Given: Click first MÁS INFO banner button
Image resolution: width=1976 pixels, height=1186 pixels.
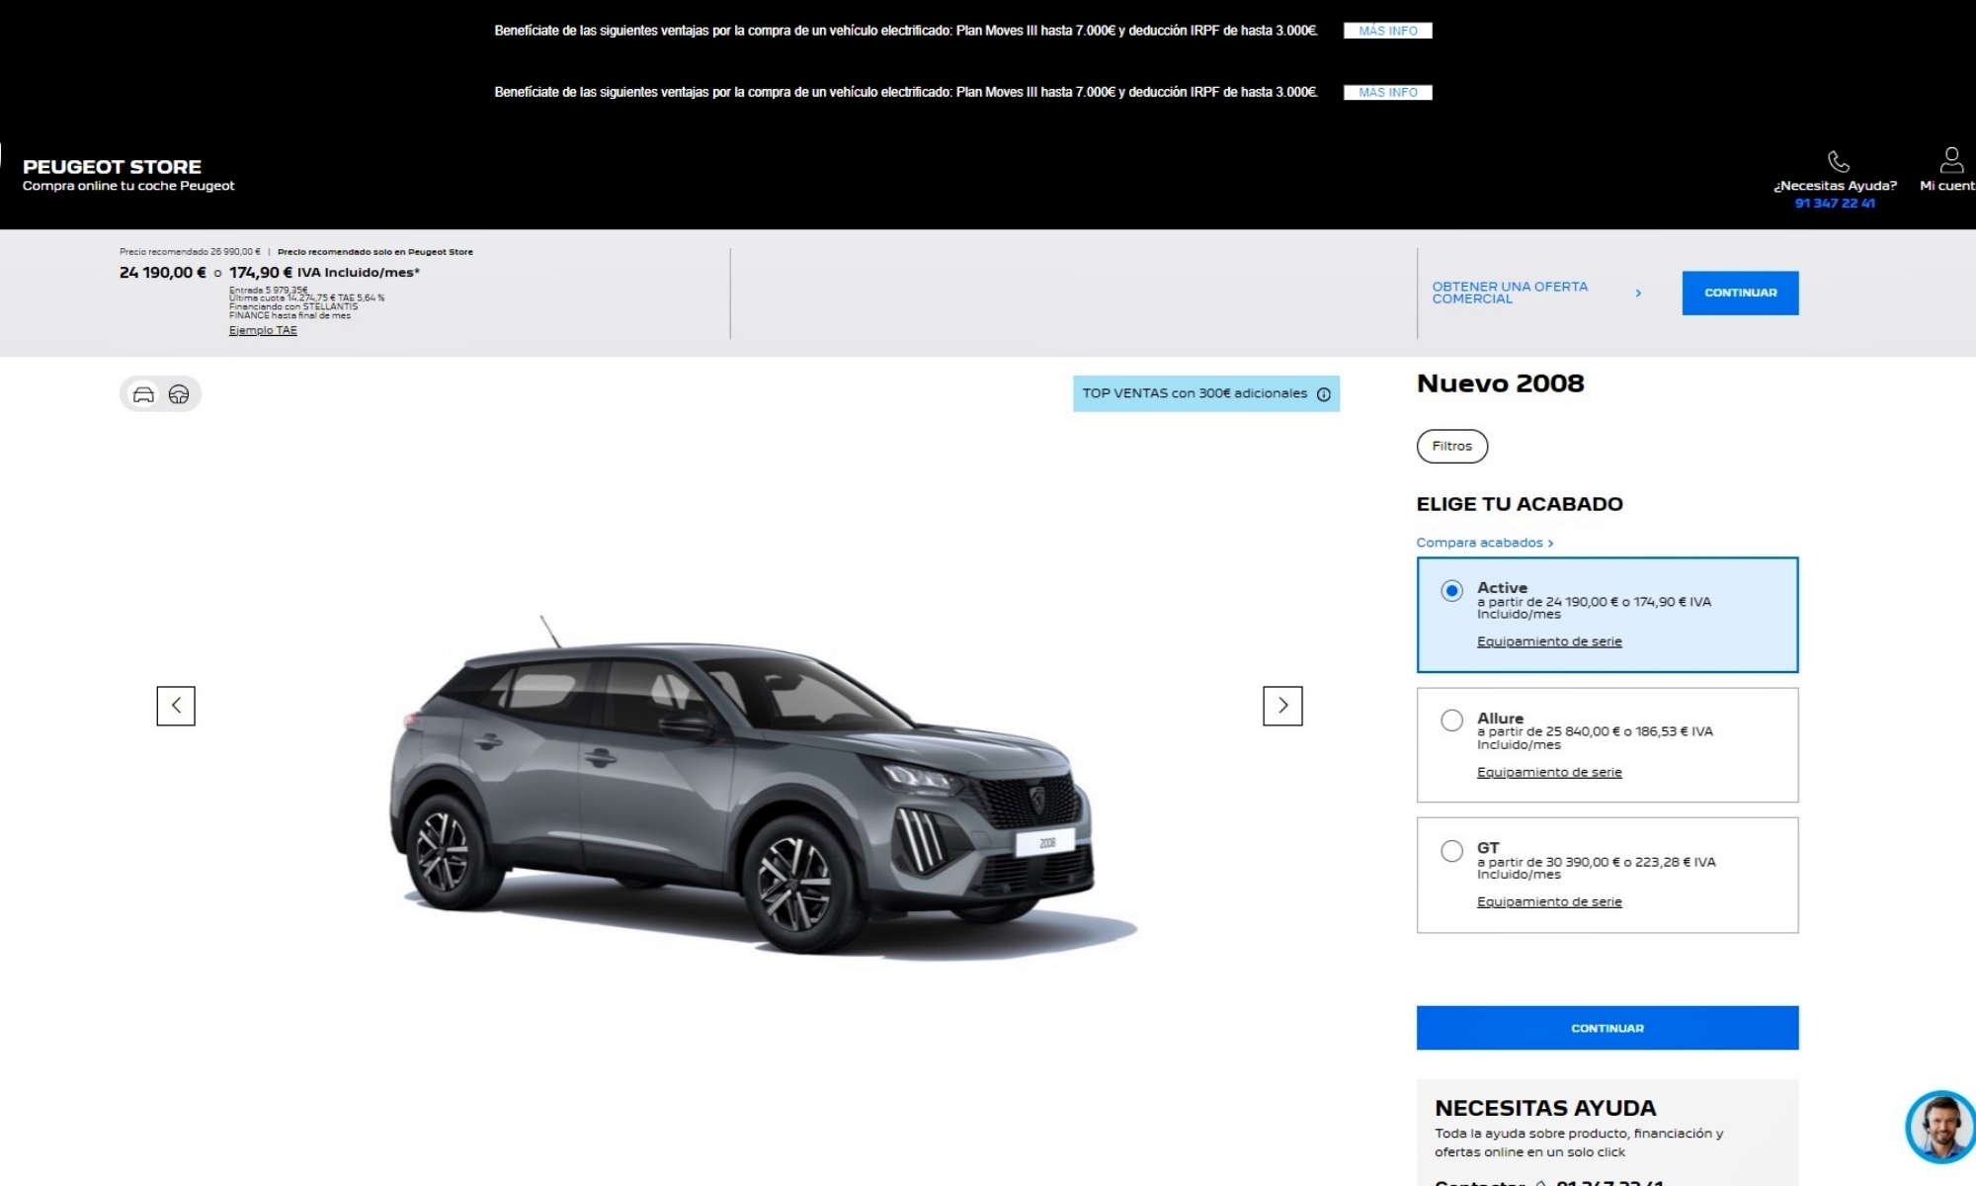Looking at the screenshot, I should click(1387, 31).
